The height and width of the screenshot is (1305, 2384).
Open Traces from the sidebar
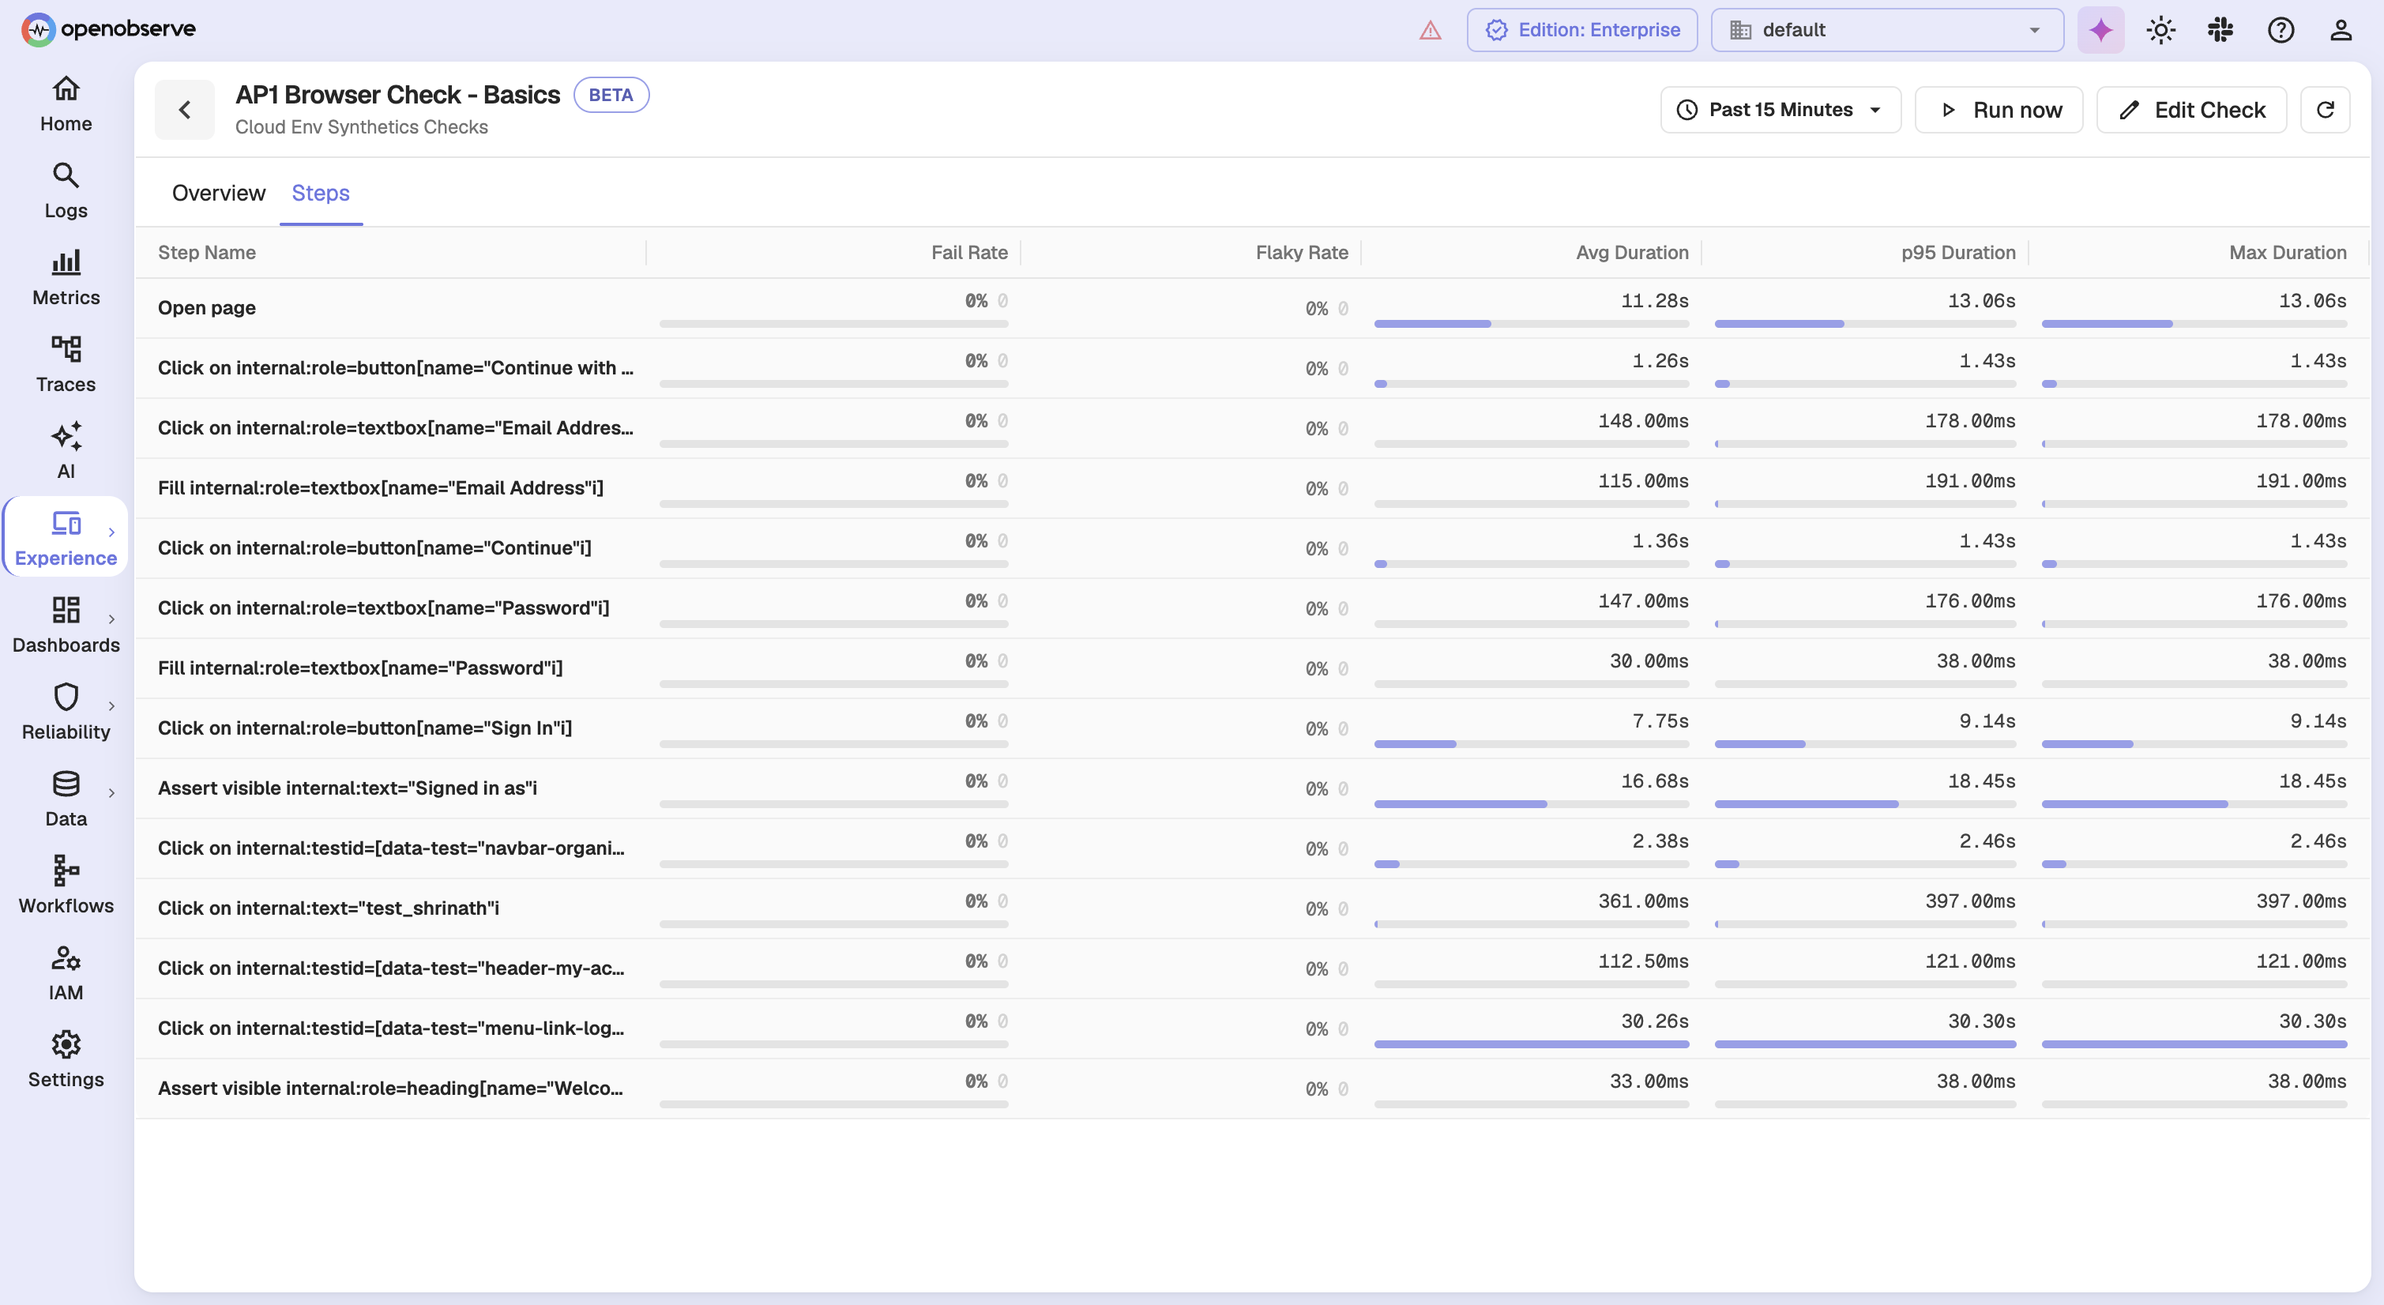click(66, 365)
